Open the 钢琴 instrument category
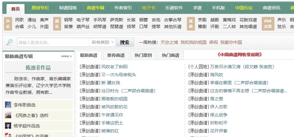 click(x=68, y=20)
